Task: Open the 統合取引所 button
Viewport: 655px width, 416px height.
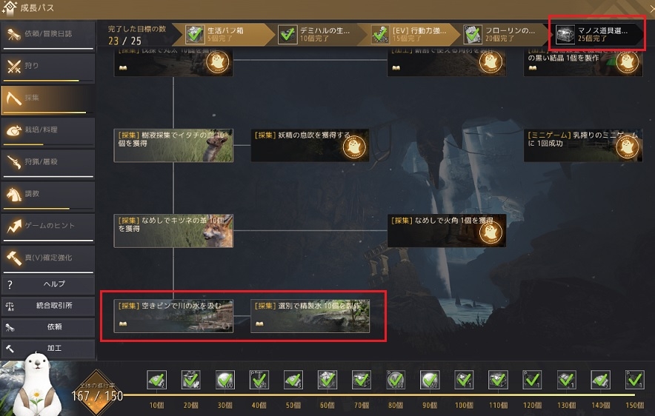Action: tap(47, 306)
